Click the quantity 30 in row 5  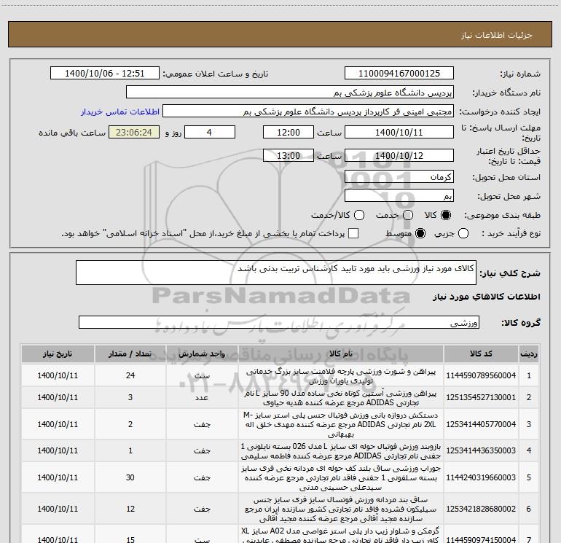click(130, 477)
